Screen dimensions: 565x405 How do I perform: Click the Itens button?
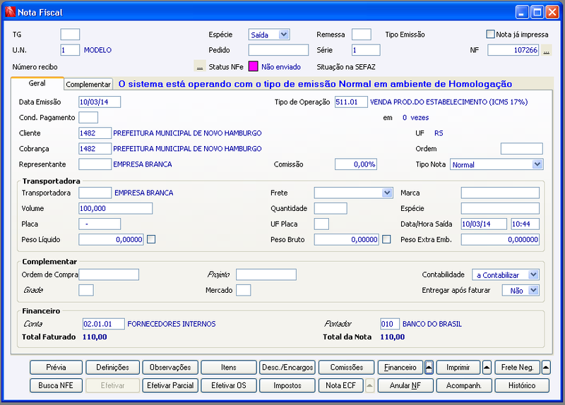pos(229,368)
